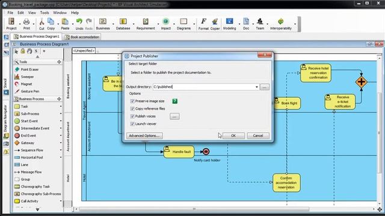The image size is (385, 216).
Task: Expand the End Event submenu arrow
Action: 61,136
